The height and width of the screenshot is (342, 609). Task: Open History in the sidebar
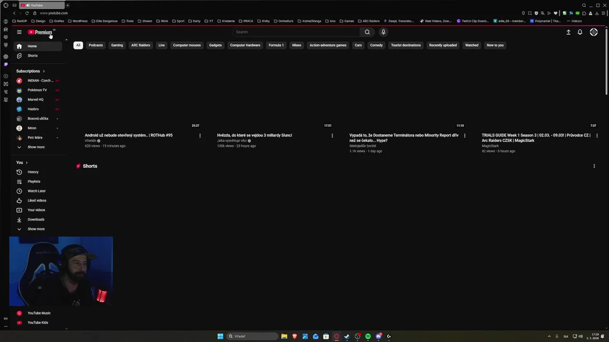pos(38,172)
